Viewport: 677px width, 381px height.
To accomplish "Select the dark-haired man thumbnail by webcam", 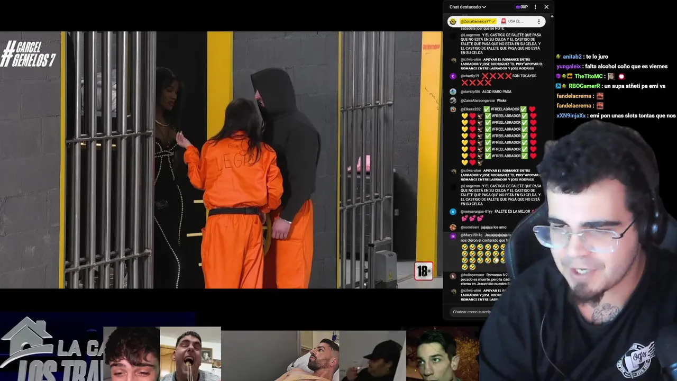I will (442, 353).
